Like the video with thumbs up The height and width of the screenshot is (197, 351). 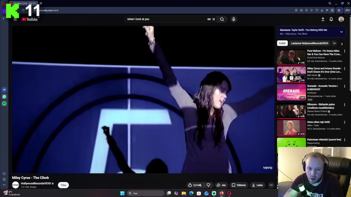(x=195, y=185)
